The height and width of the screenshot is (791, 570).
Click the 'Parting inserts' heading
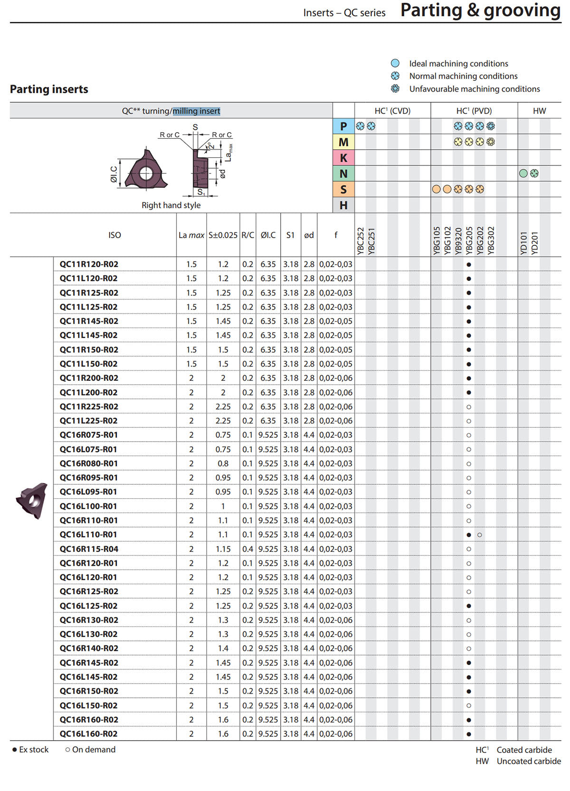pos(49,89)
